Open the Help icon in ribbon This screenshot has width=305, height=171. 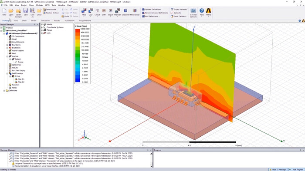coord(202,12)
